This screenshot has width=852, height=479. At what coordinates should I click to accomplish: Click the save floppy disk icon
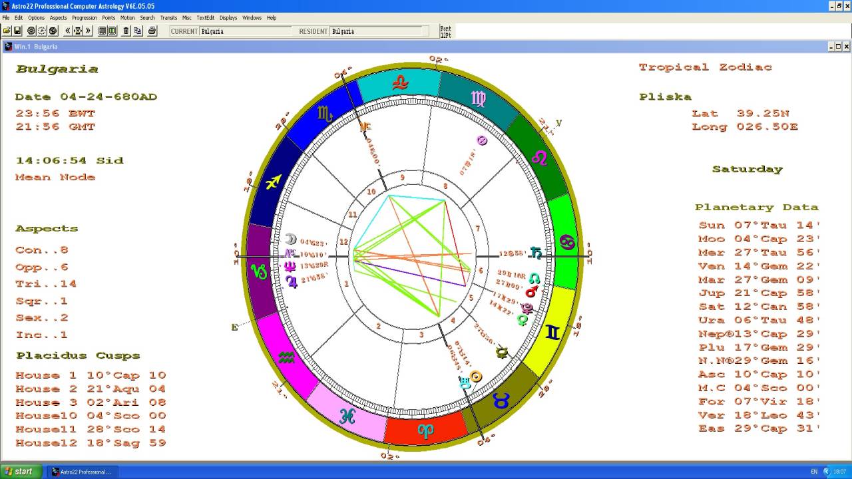pyautogui.click(x=18, y=31)
